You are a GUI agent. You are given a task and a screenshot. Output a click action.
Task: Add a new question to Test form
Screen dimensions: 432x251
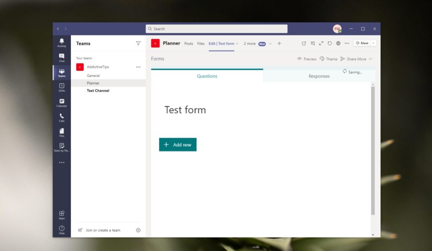178,144
